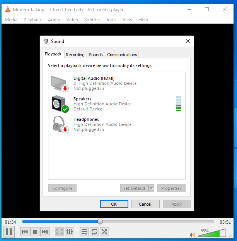Switch to the Communications tab

pos(122,55)
